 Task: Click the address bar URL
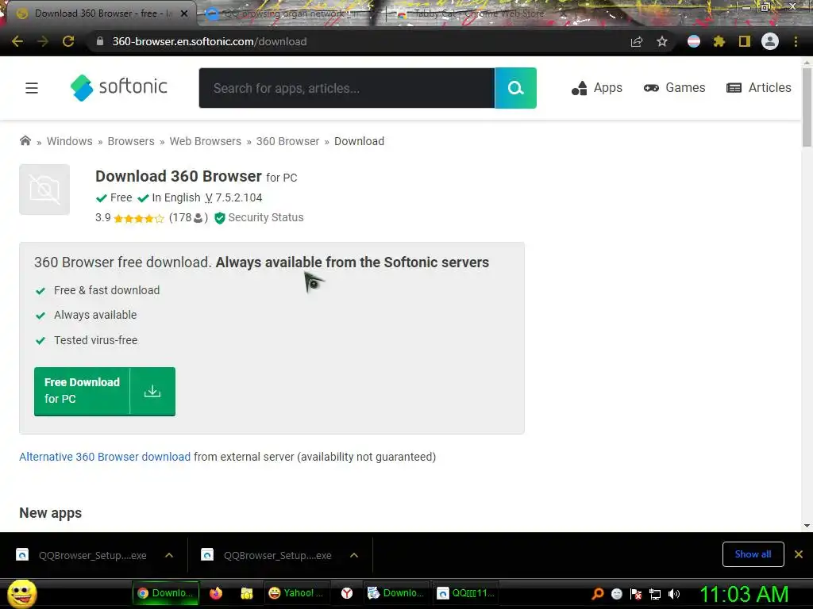[210, 41]
